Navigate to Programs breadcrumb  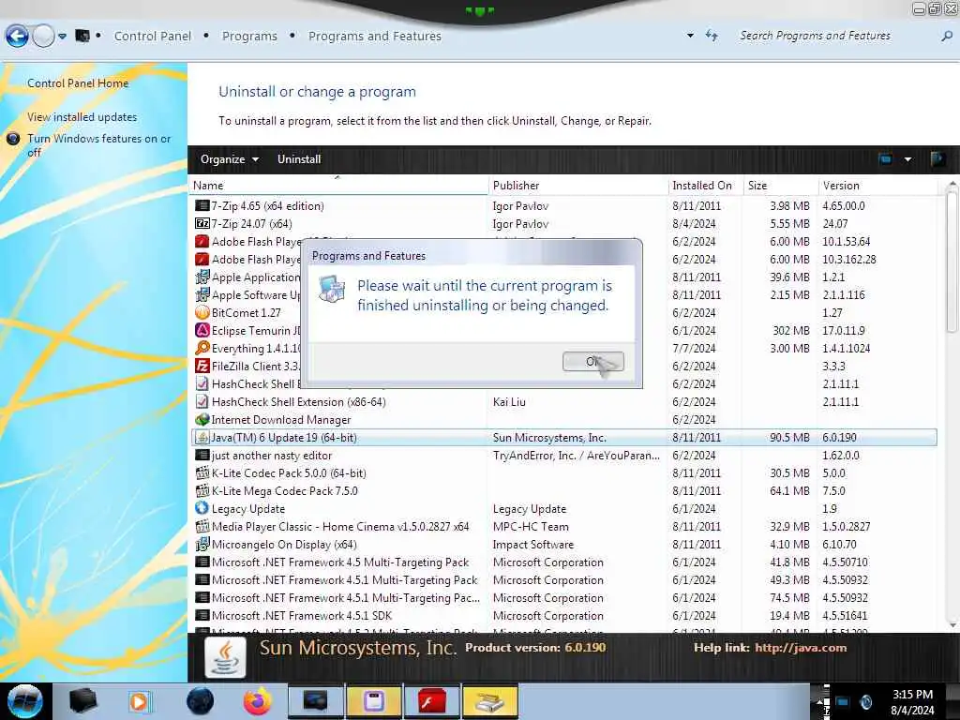coord(249,37)
